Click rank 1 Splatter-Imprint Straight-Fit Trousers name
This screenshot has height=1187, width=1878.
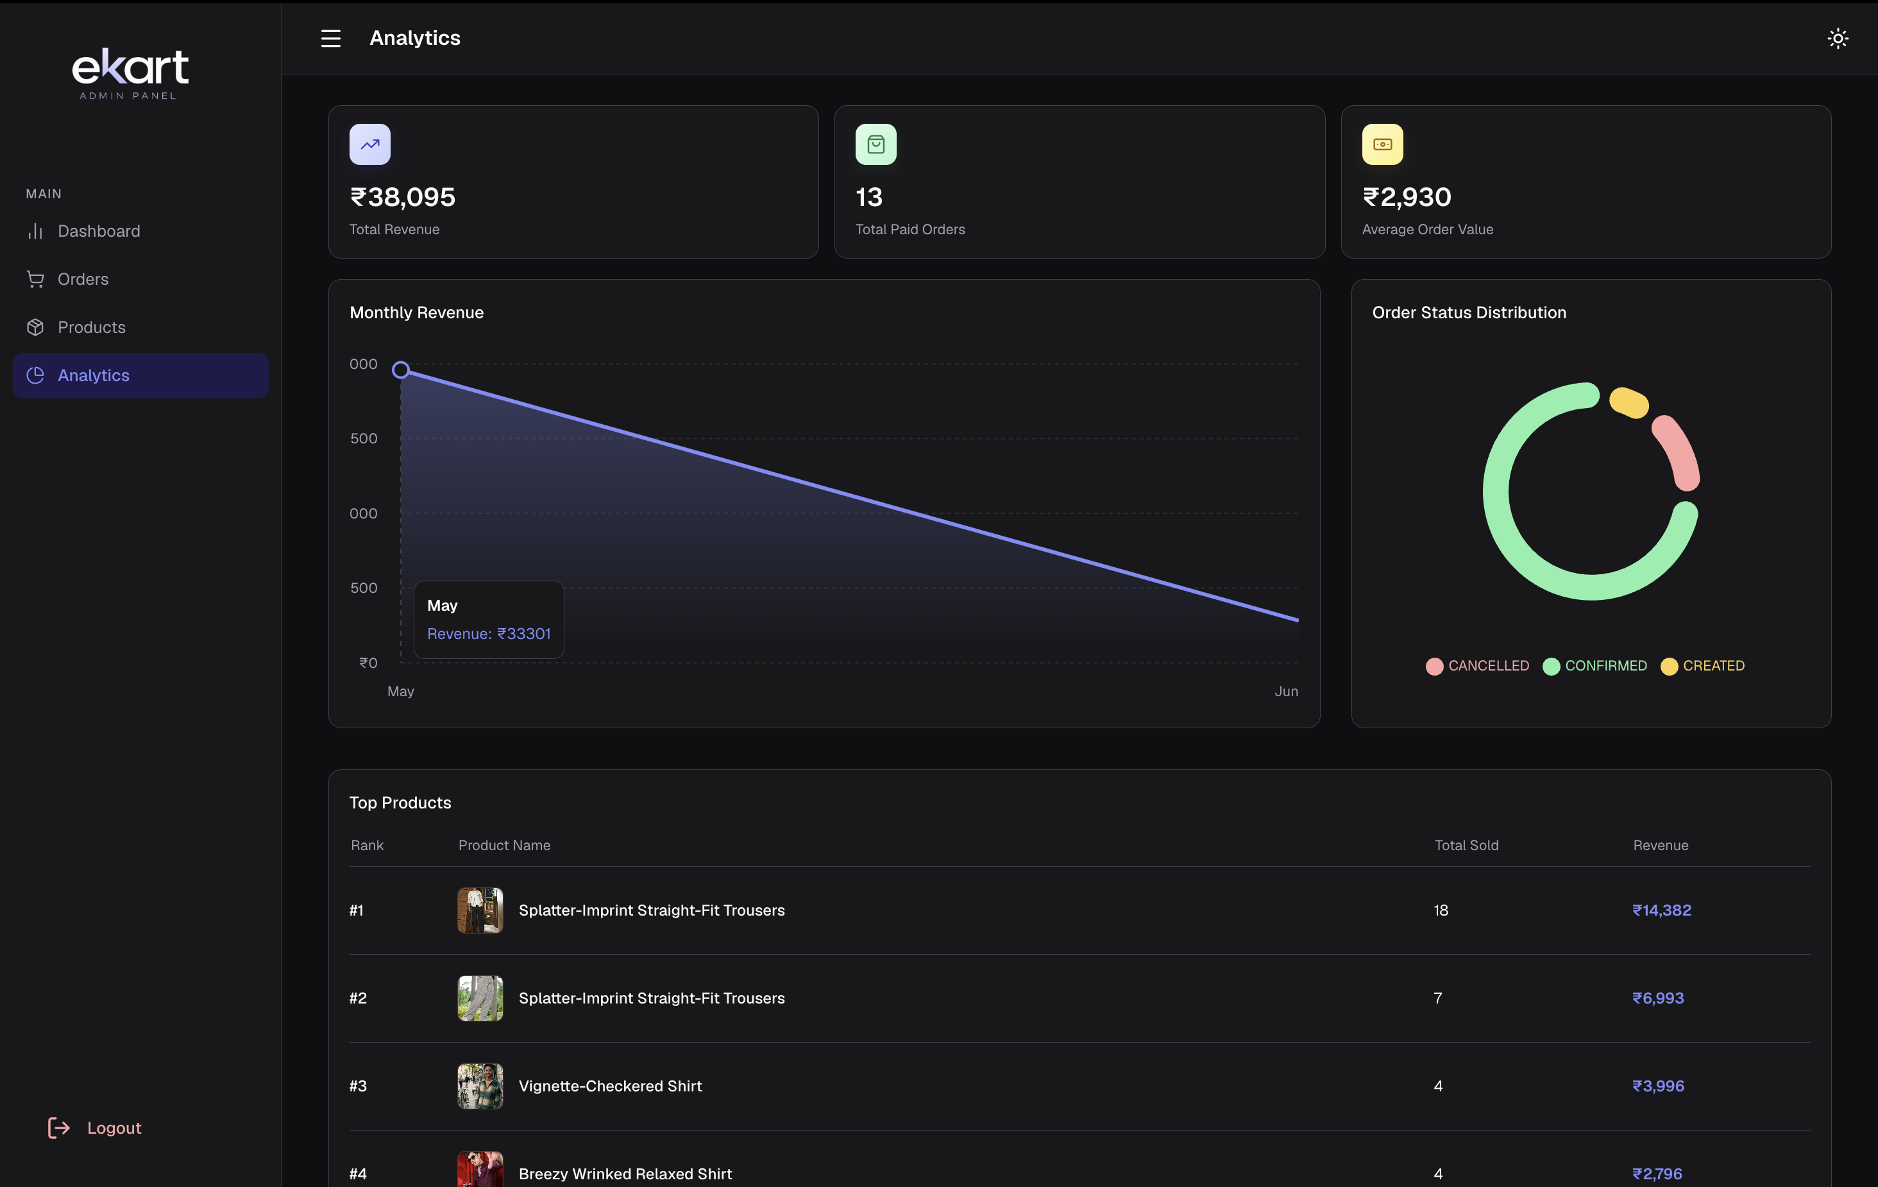pos(652,910)
